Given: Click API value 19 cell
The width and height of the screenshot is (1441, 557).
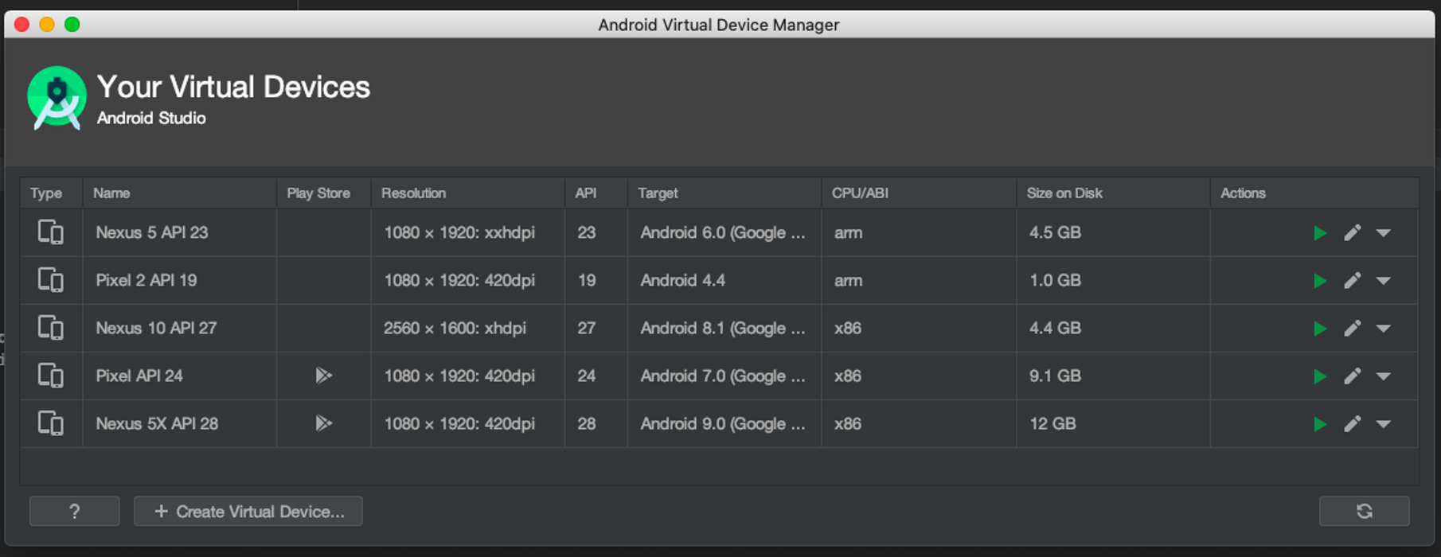Looking at the screenshot, I should tap(596, 280).
